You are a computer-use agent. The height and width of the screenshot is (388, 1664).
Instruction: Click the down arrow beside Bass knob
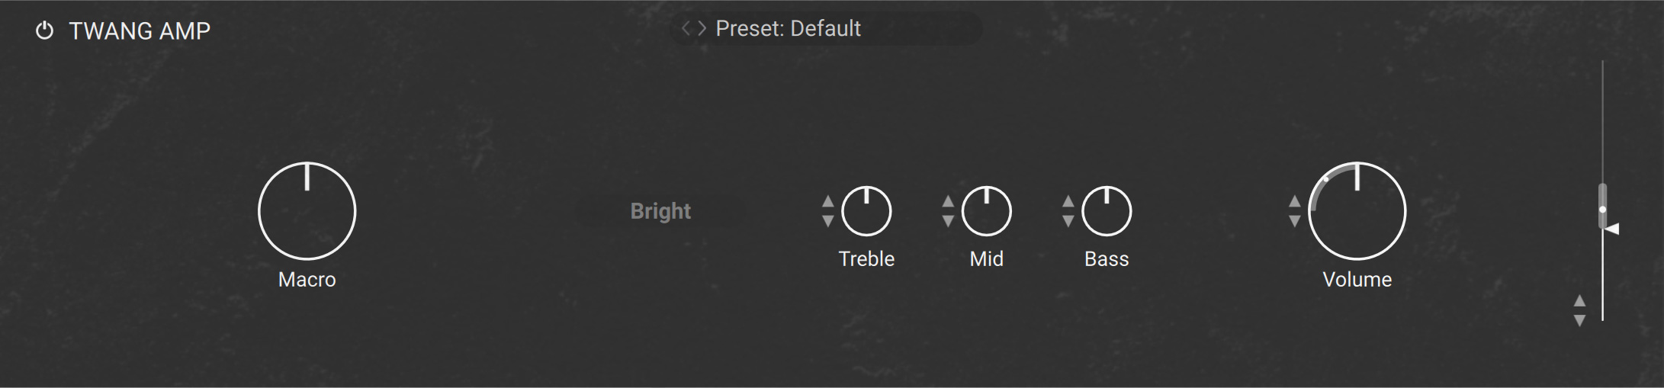pyautogui.click(x=1068, y=221)
